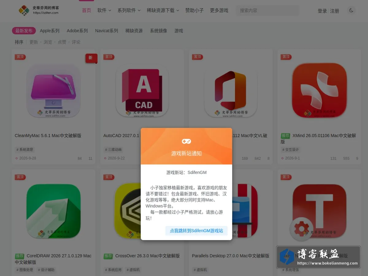Screen dimensions: 368x276
Task: Click the # 图像处理 tag
Action: click(25, 270)
